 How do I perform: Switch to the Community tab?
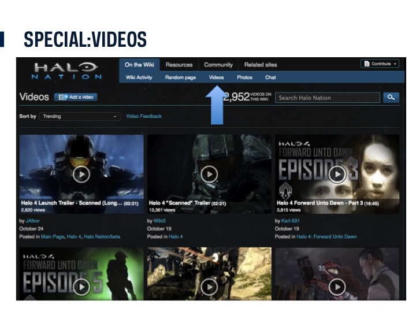218,65
